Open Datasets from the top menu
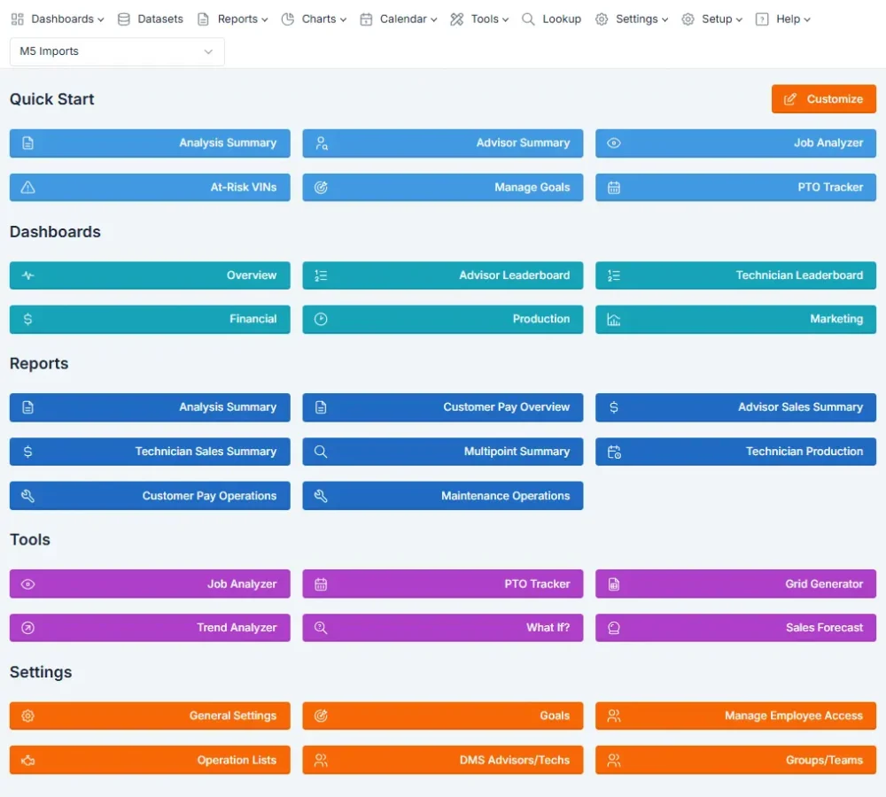 tap(151, 19)
